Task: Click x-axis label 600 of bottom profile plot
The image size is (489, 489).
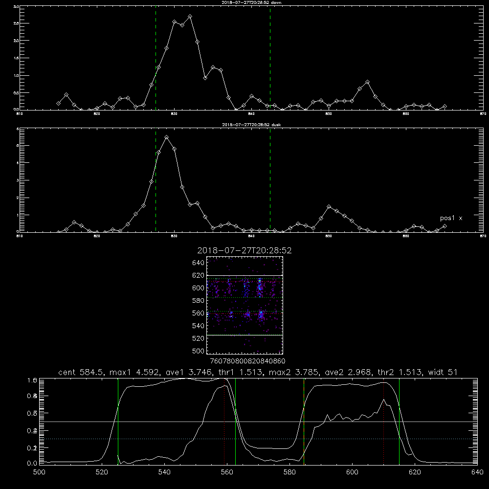Action: coord(353,472)
